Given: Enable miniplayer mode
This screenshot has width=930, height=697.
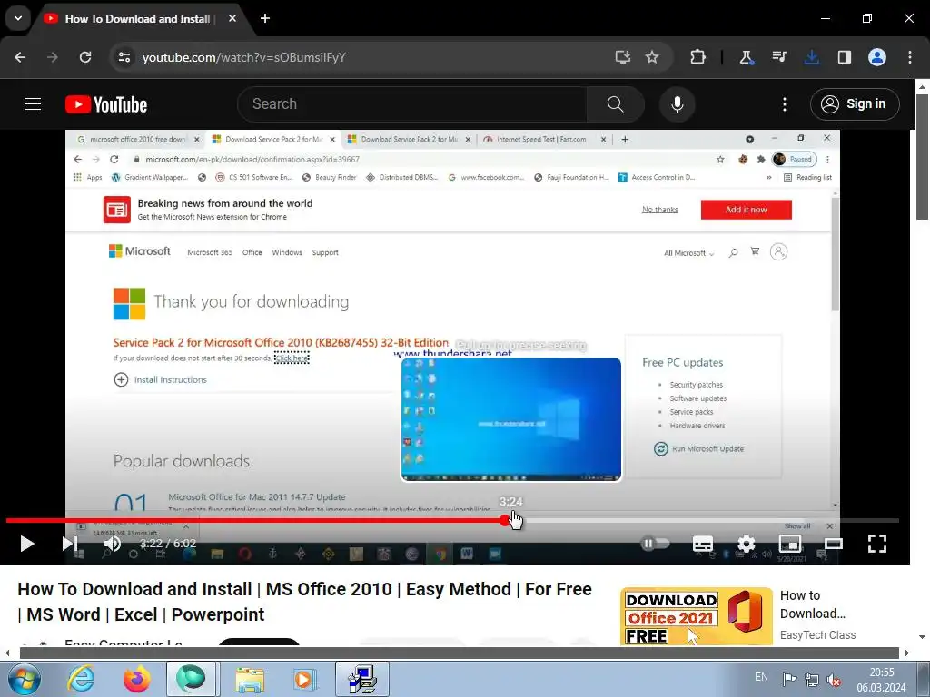Looking at the screenshot, I should 790,544.
